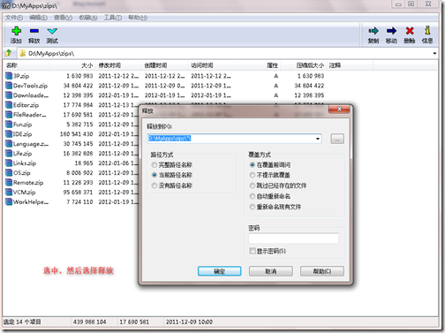Click the Fun.zip archive icon
This screenshot has height=333, width=445.
9,125
